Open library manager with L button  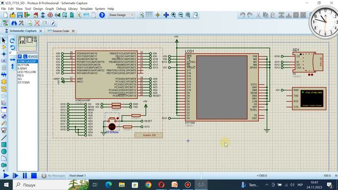tap(25, 56)
